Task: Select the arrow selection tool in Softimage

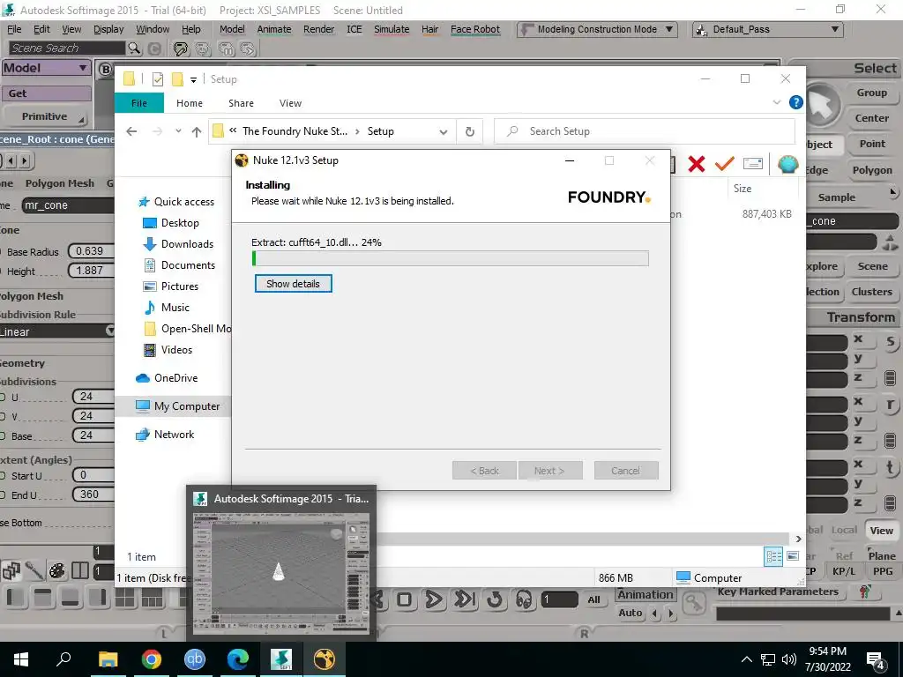Action: coord(822,105)
